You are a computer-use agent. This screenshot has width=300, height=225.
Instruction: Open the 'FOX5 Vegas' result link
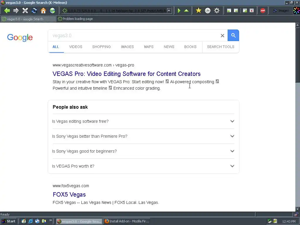click(x=69, y=195)
